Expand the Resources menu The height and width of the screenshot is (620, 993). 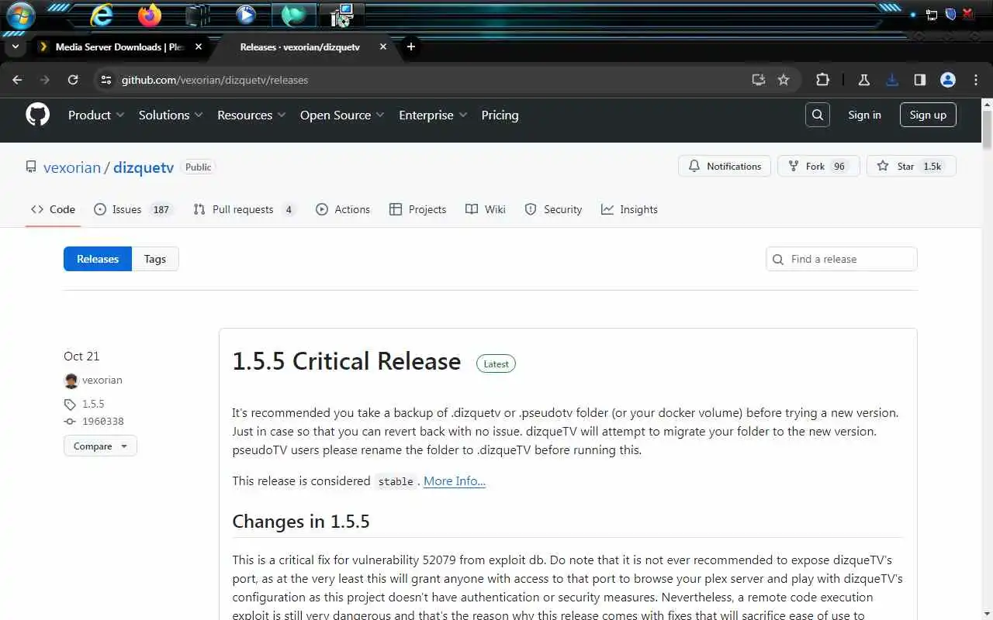251,115
